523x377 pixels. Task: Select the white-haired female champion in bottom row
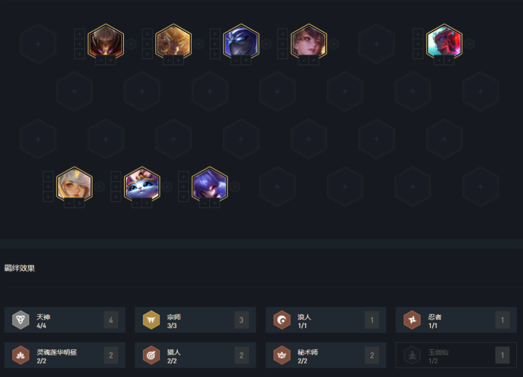click(74, 184)
